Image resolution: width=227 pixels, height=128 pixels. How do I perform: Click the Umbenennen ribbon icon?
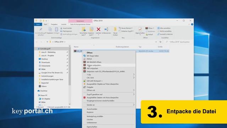pyautogui.click(x=106, y=30)
